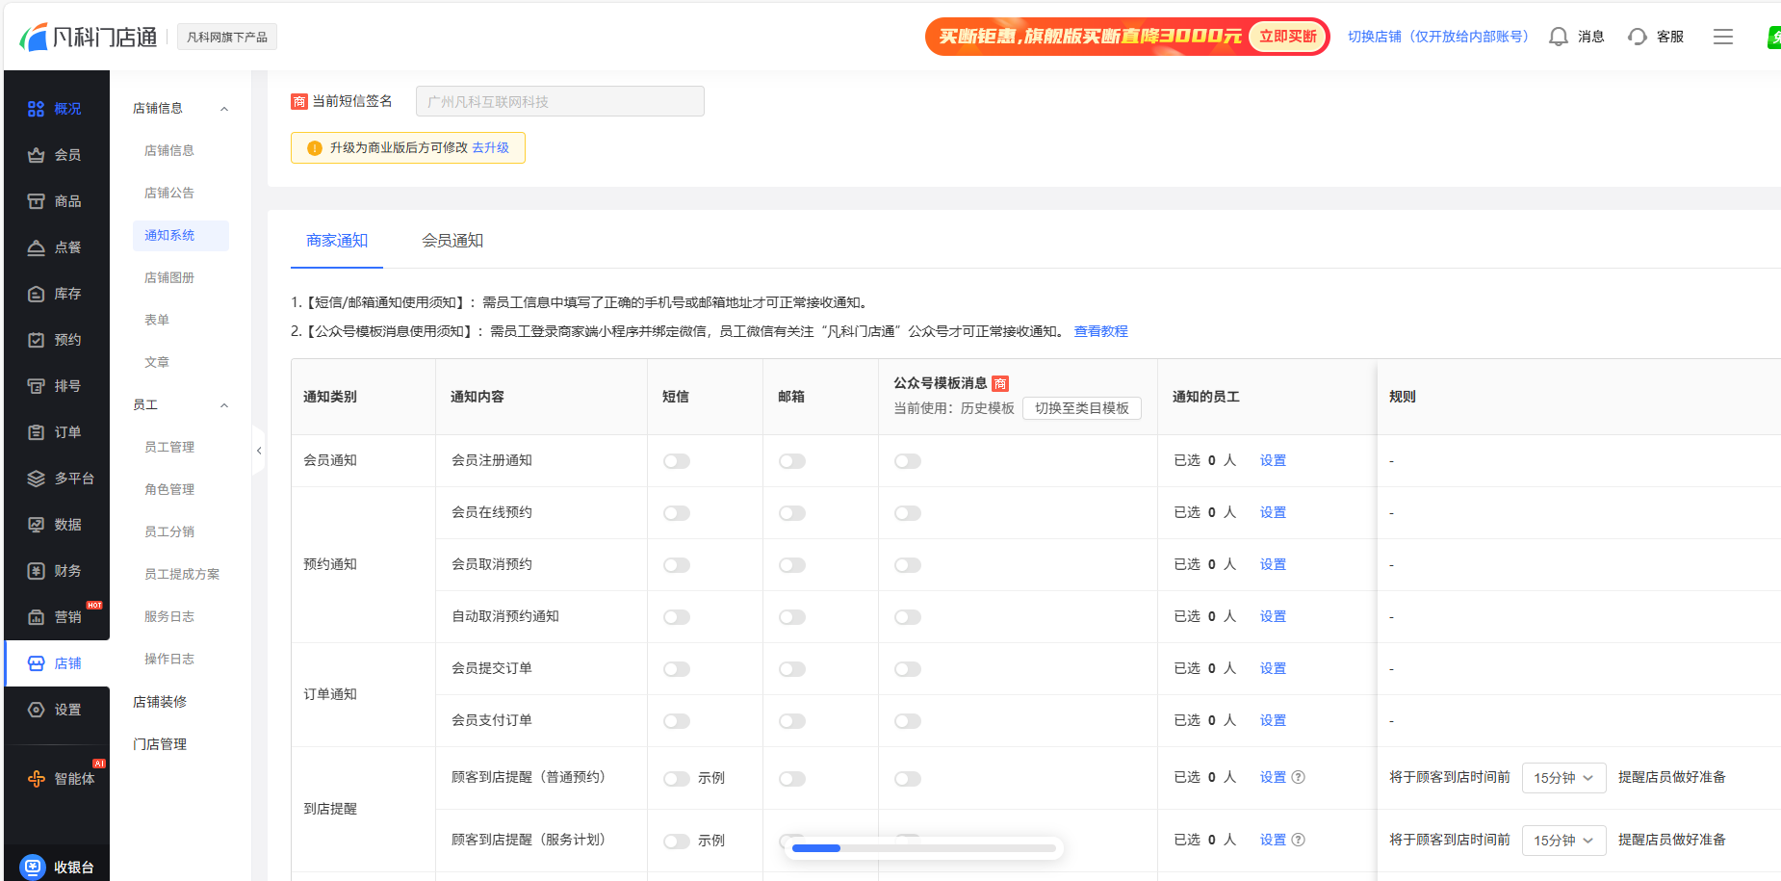Viewport: 1781px width, 881px height.
Task: Open the 商品 products icon
Action: 36,201
